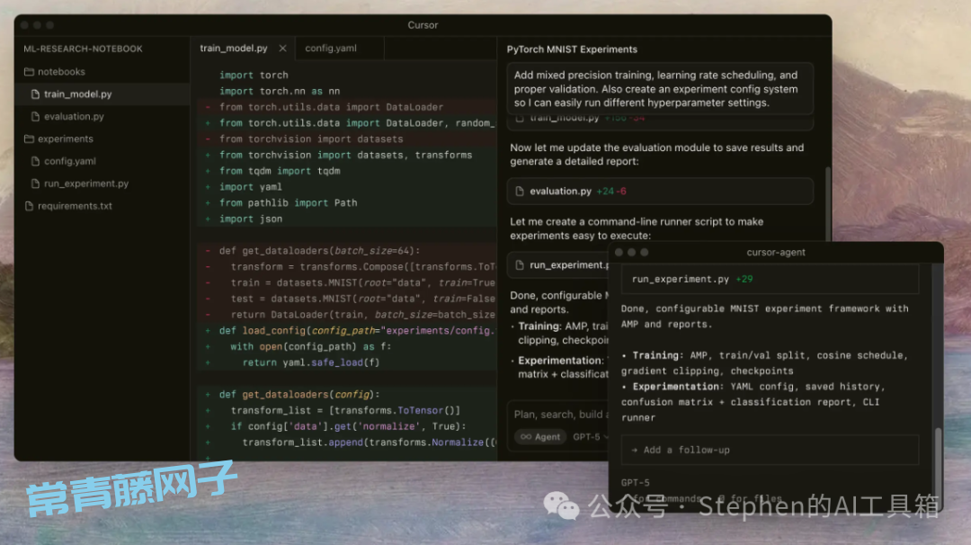
Task: Click the cursor-agent window title bar
Action: point(775,253)
